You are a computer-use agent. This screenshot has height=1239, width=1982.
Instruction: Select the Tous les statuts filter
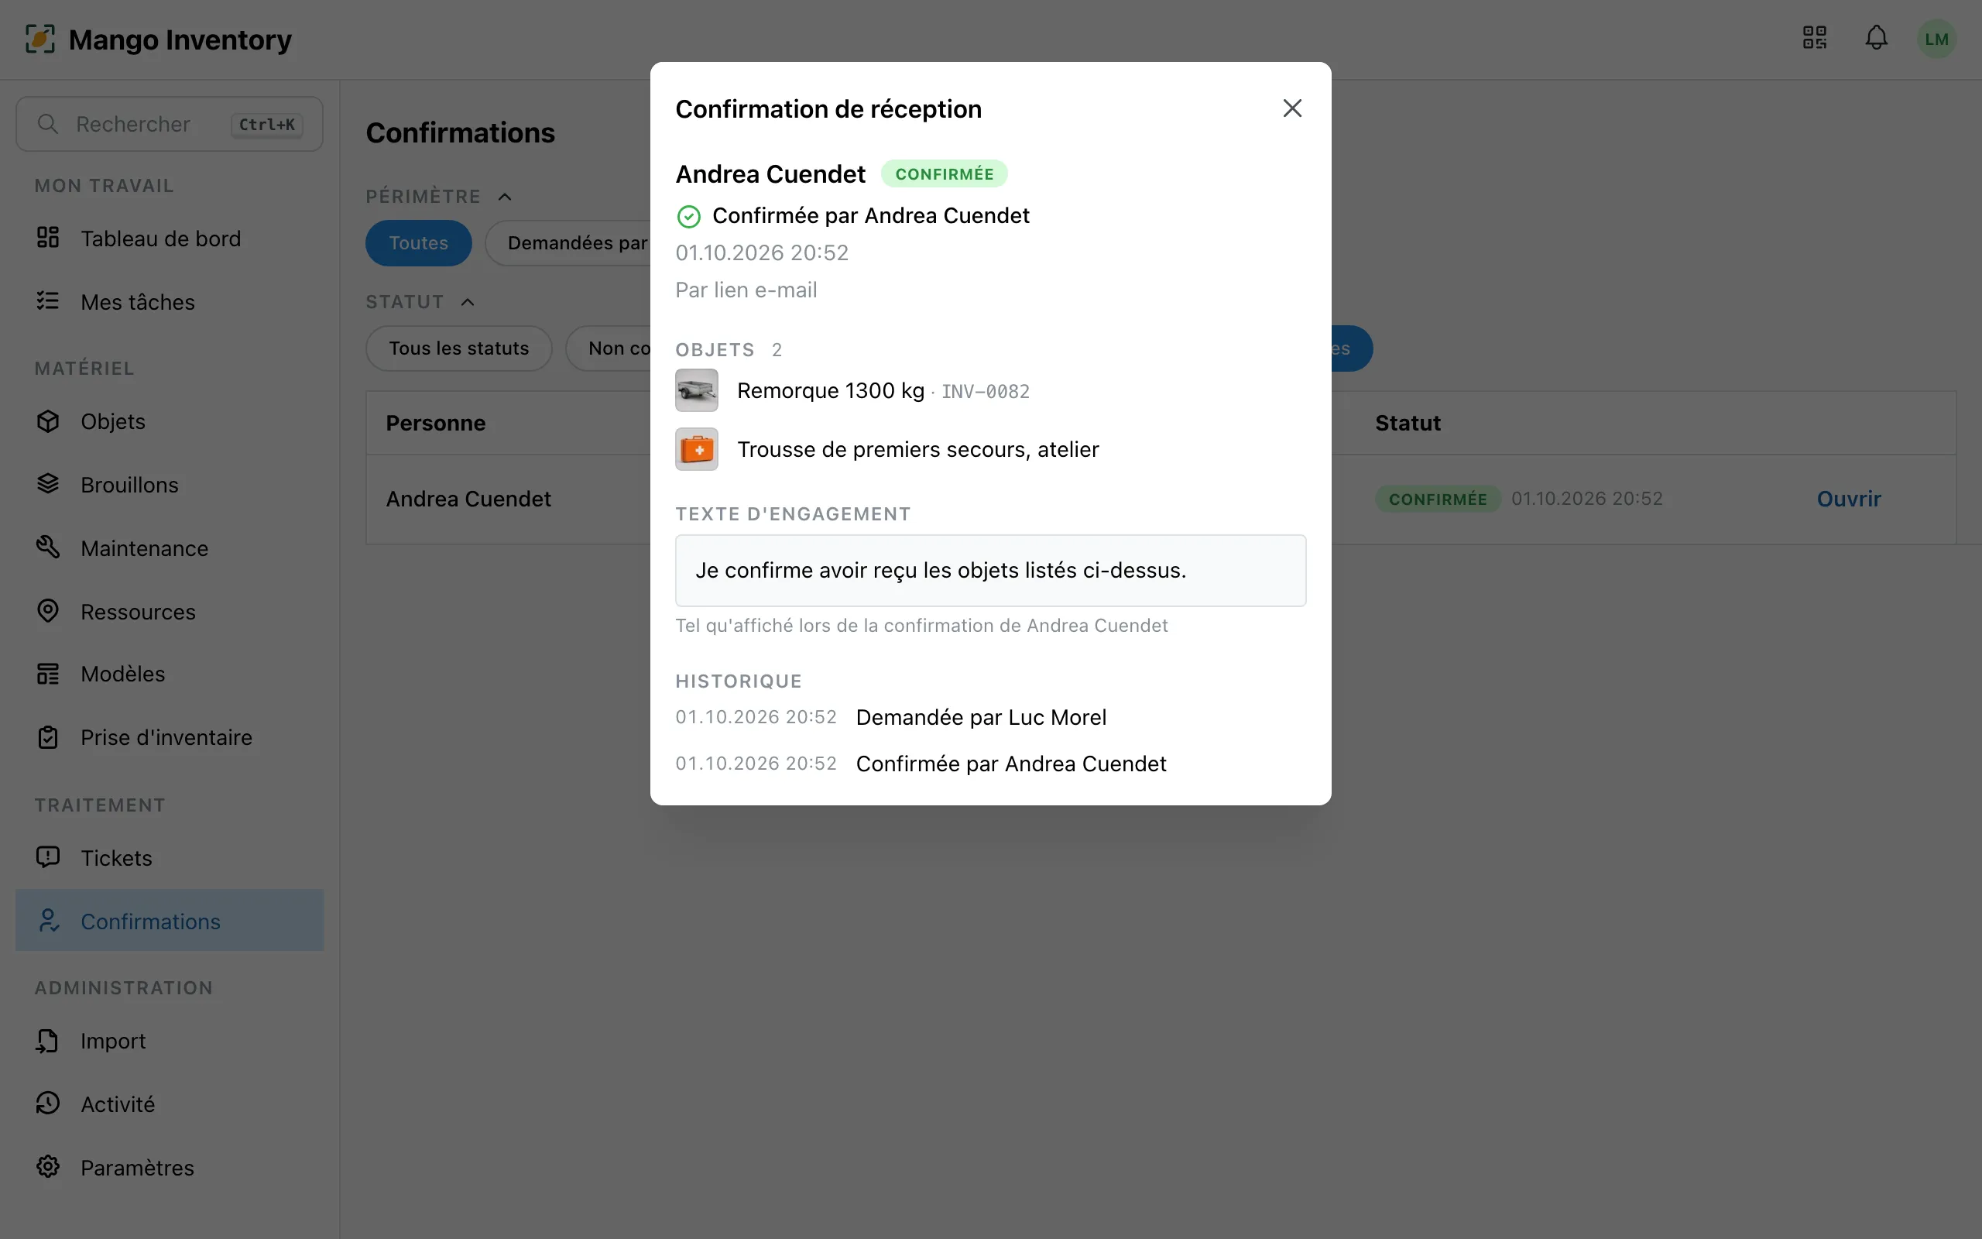pos(458,348)
